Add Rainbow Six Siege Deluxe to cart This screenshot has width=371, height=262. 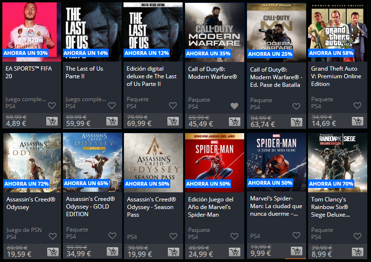[x=358, y=252]
